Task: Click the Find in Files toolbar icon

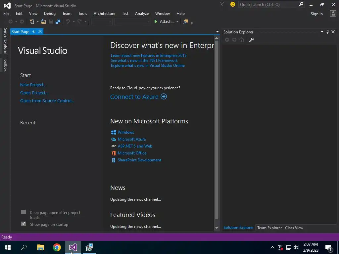Action: tap(186, 21)
